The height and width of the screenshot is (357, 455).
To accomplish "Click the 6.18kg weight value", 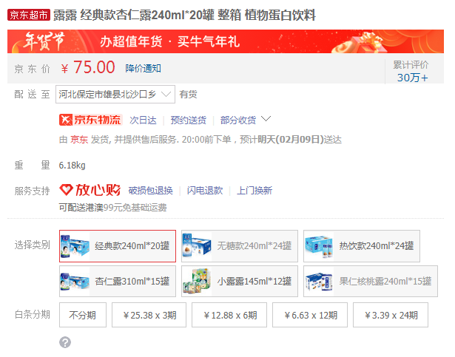I will (x=73, y=166).
